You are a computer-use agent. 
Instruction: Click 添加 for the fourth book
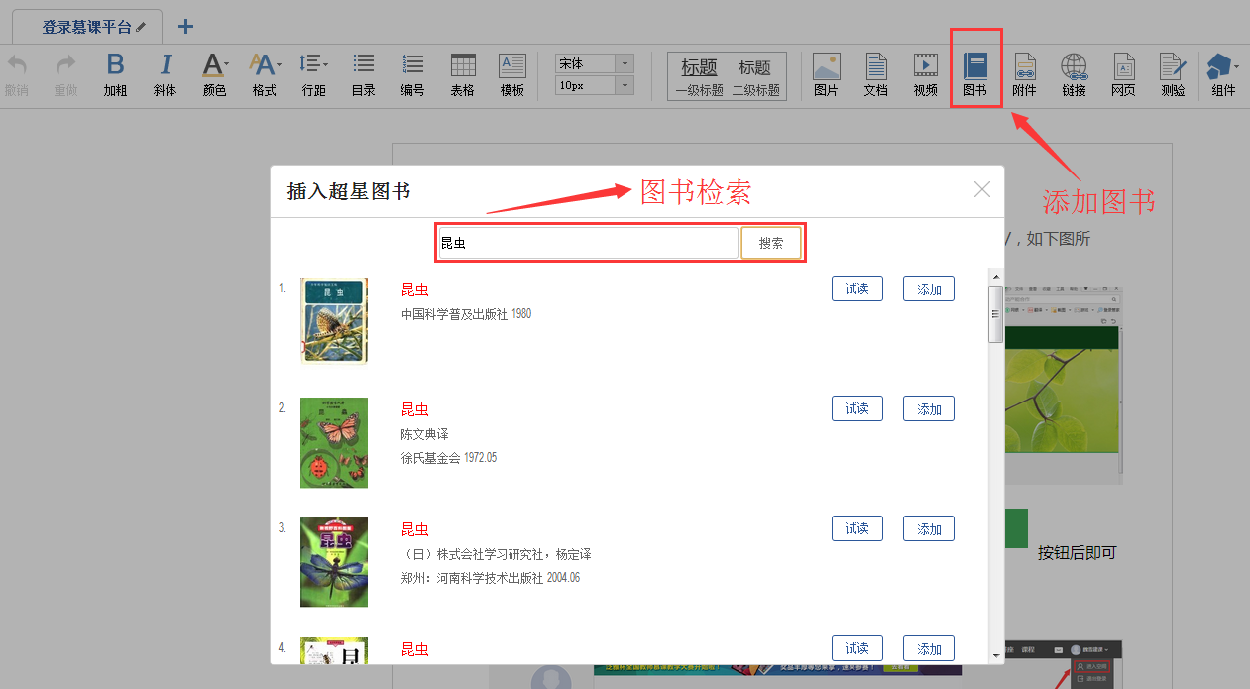[x=929, y=648]
